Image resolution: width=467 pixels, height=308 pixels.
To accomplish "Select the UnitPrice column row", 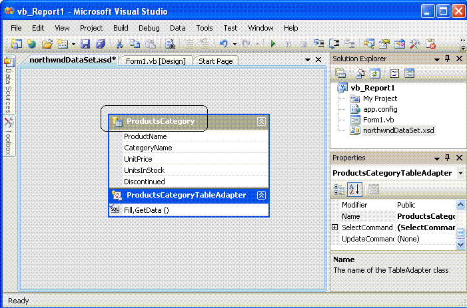I will click(189, 159).
